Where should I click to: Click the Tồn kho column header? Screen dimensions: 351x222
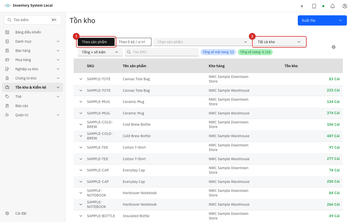tap(291, 66)
